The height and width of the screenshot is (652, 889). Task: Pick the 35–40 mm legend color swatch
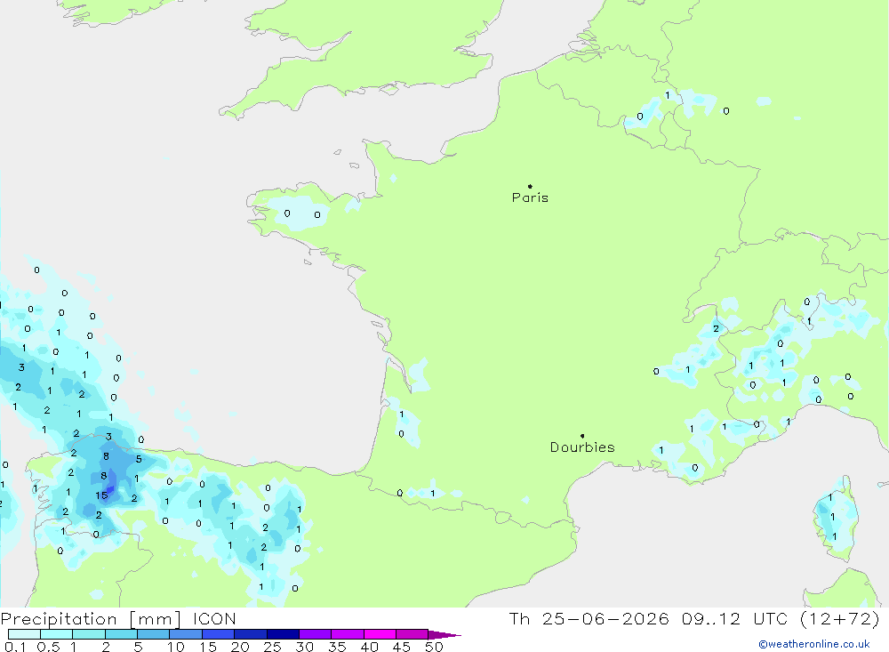click(348, 634)
